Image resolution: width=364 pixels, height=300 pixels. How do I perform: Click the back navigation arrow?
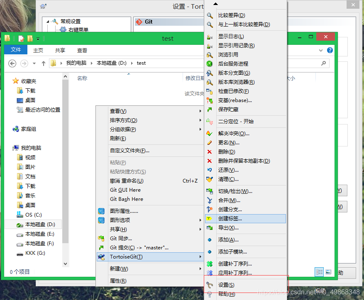click(x=12, y=63)
